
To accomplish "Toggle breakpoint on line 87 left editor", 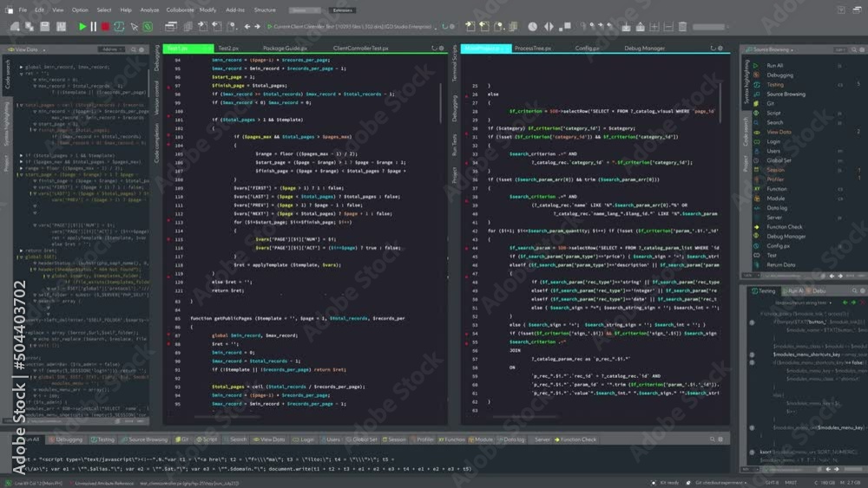I will point(169,335).
